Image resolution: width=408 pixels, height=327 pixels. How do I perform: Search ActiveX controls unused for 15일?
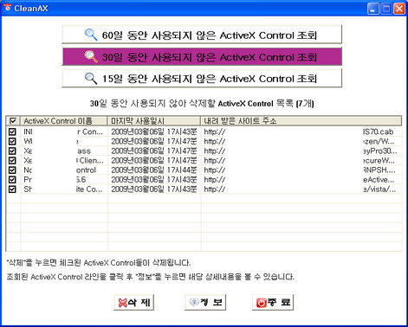click(x=202, y=78)
